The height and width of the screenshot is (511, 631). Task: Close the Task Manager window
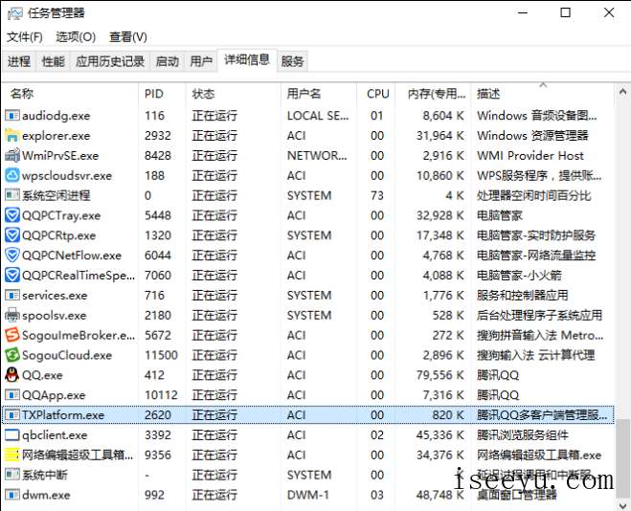point(609,12)
